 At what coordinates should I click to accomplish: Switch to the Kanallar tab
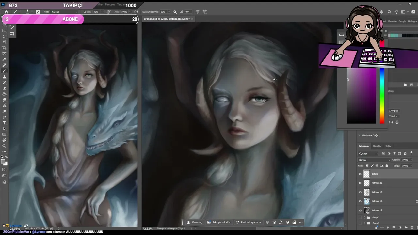pyautogui.click(x=378, y=146)
